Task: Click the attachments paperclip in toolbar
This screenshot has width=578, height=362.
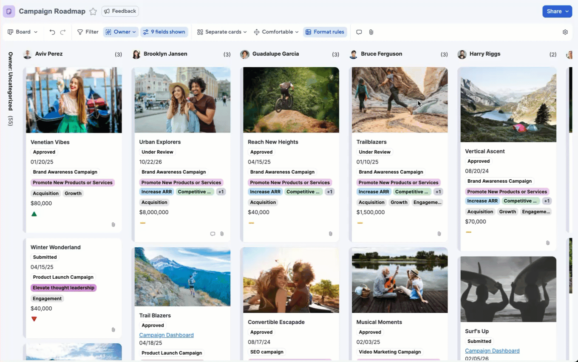Action: (371, 32)
